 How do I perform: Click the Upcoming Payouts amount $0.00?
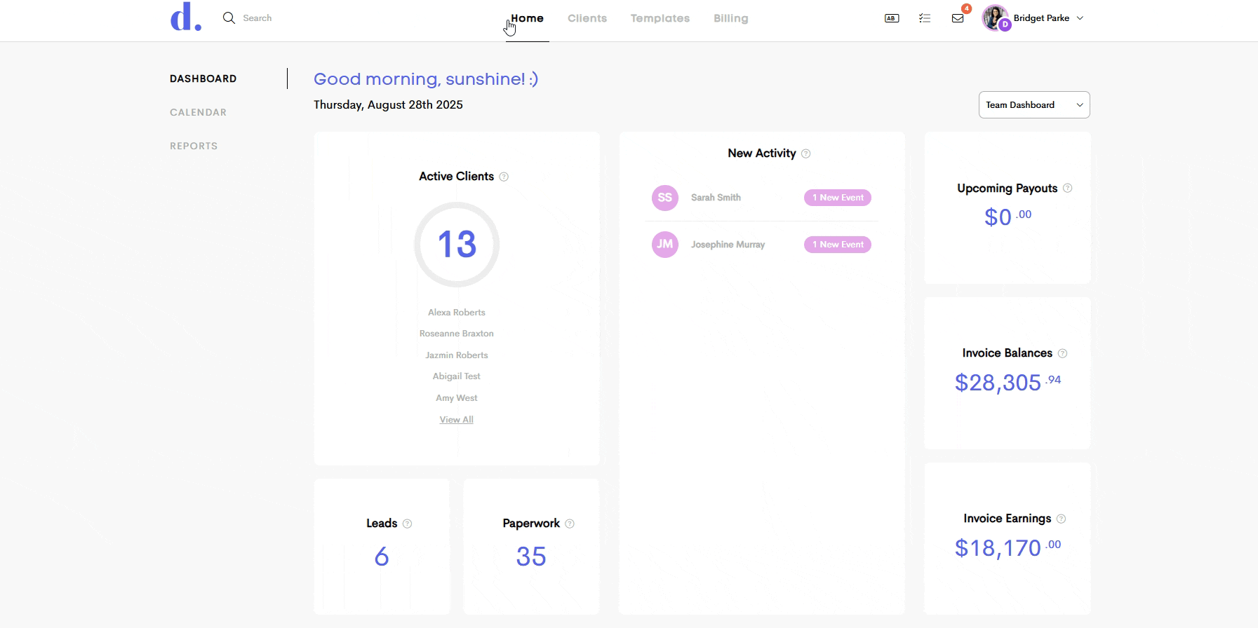click(x=1008, y=217)
